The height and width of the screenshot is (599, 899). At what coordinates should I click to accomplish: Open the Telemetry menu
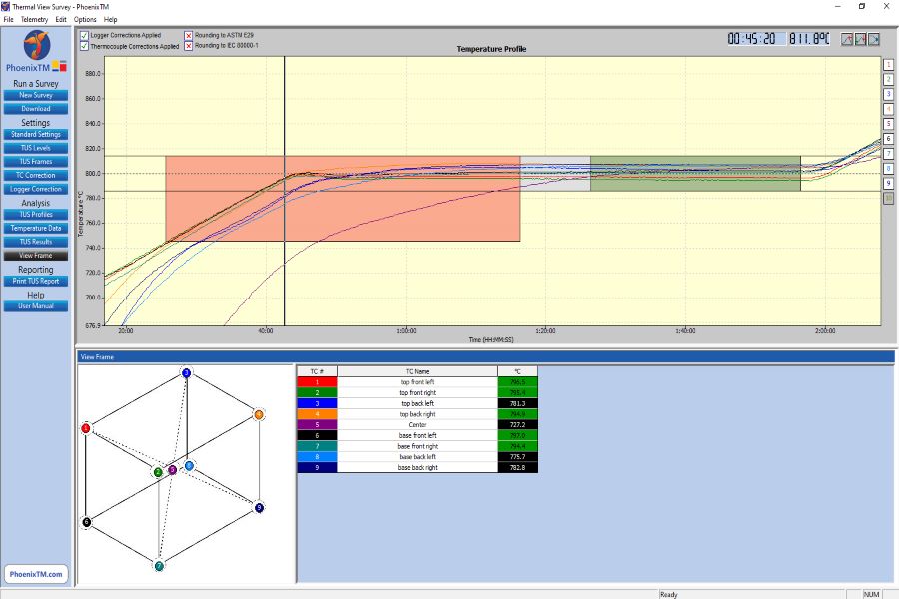coord(34,20)
